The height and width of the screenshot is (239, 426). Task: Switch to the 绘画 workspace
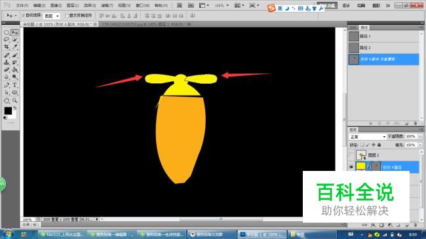coord(361,5)
